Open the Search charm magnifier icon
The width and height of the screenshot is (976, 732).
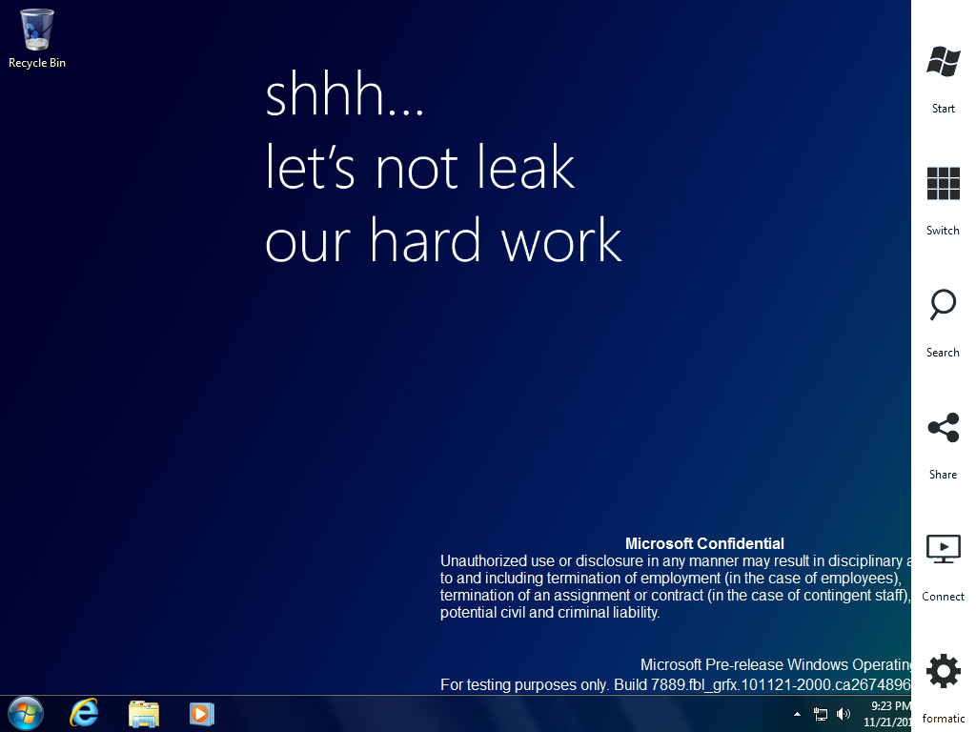pyautogui.click(x=943, y=304)
